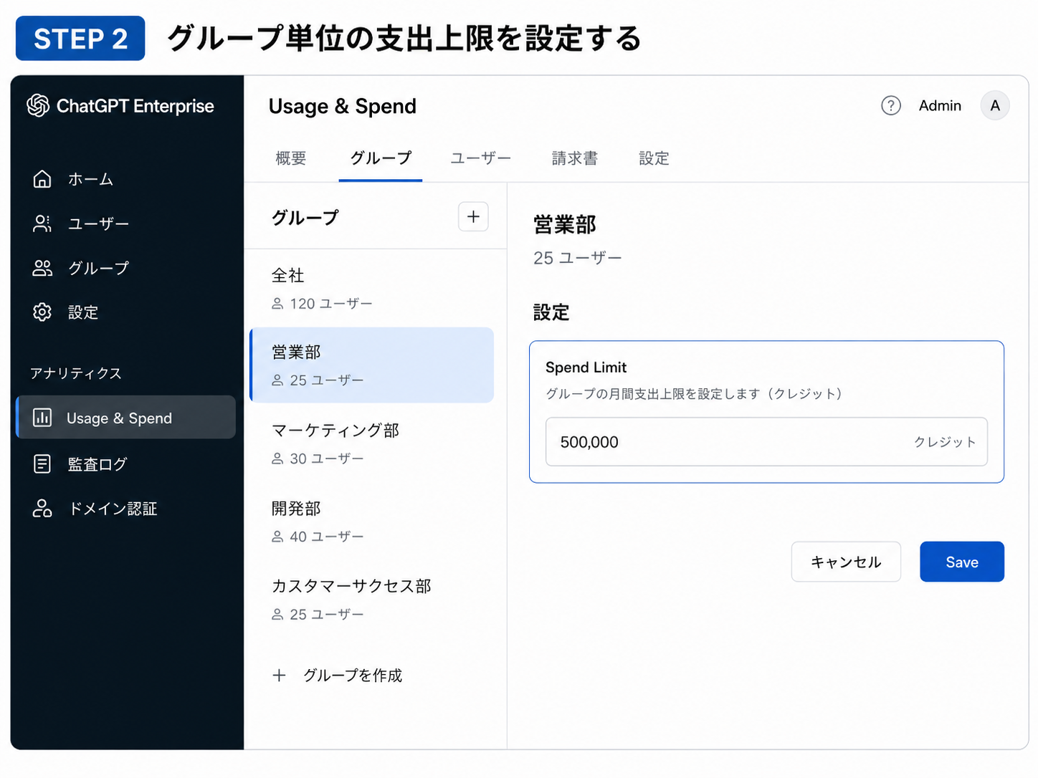Click the クレジット suffix in the input
The width and height of the screenshot is (1038, 778).
(x=945, y=442)
